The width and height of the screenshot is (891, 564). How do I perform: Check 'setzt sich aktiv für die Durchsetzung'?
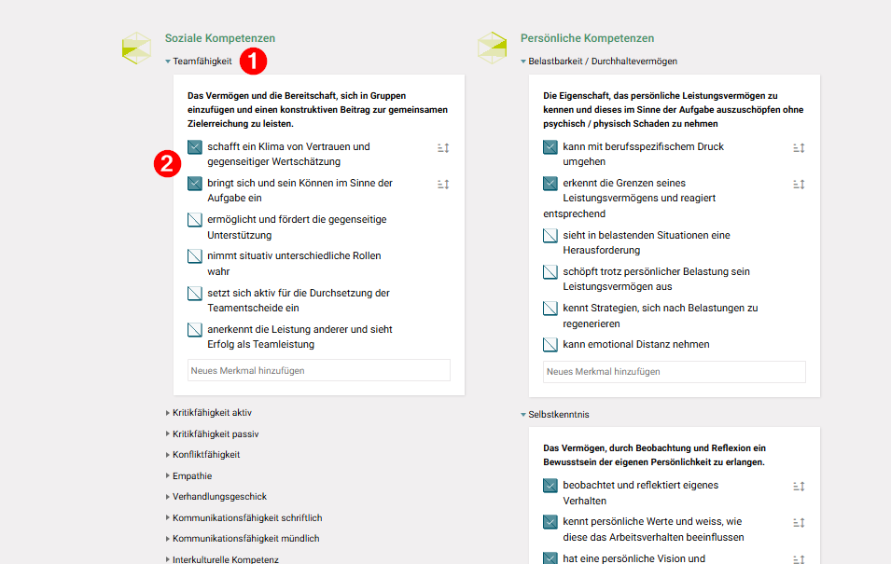[195, 294]
